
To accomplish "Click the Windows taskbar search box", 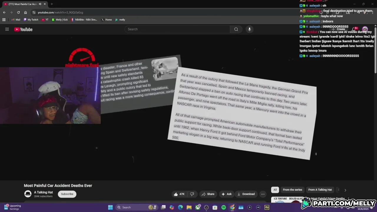I will (x=136, y=207).
